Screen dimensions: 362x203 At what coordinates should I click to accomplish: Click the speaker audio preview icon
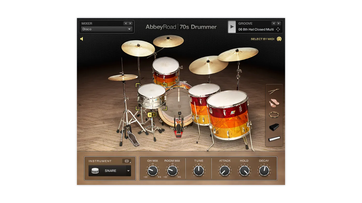[82, 39]
